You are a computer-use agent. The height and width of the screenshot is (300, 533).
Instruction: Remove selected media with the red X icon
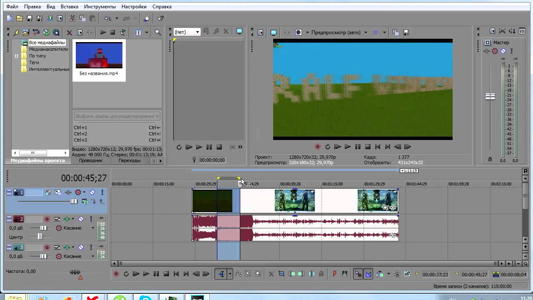70,32
